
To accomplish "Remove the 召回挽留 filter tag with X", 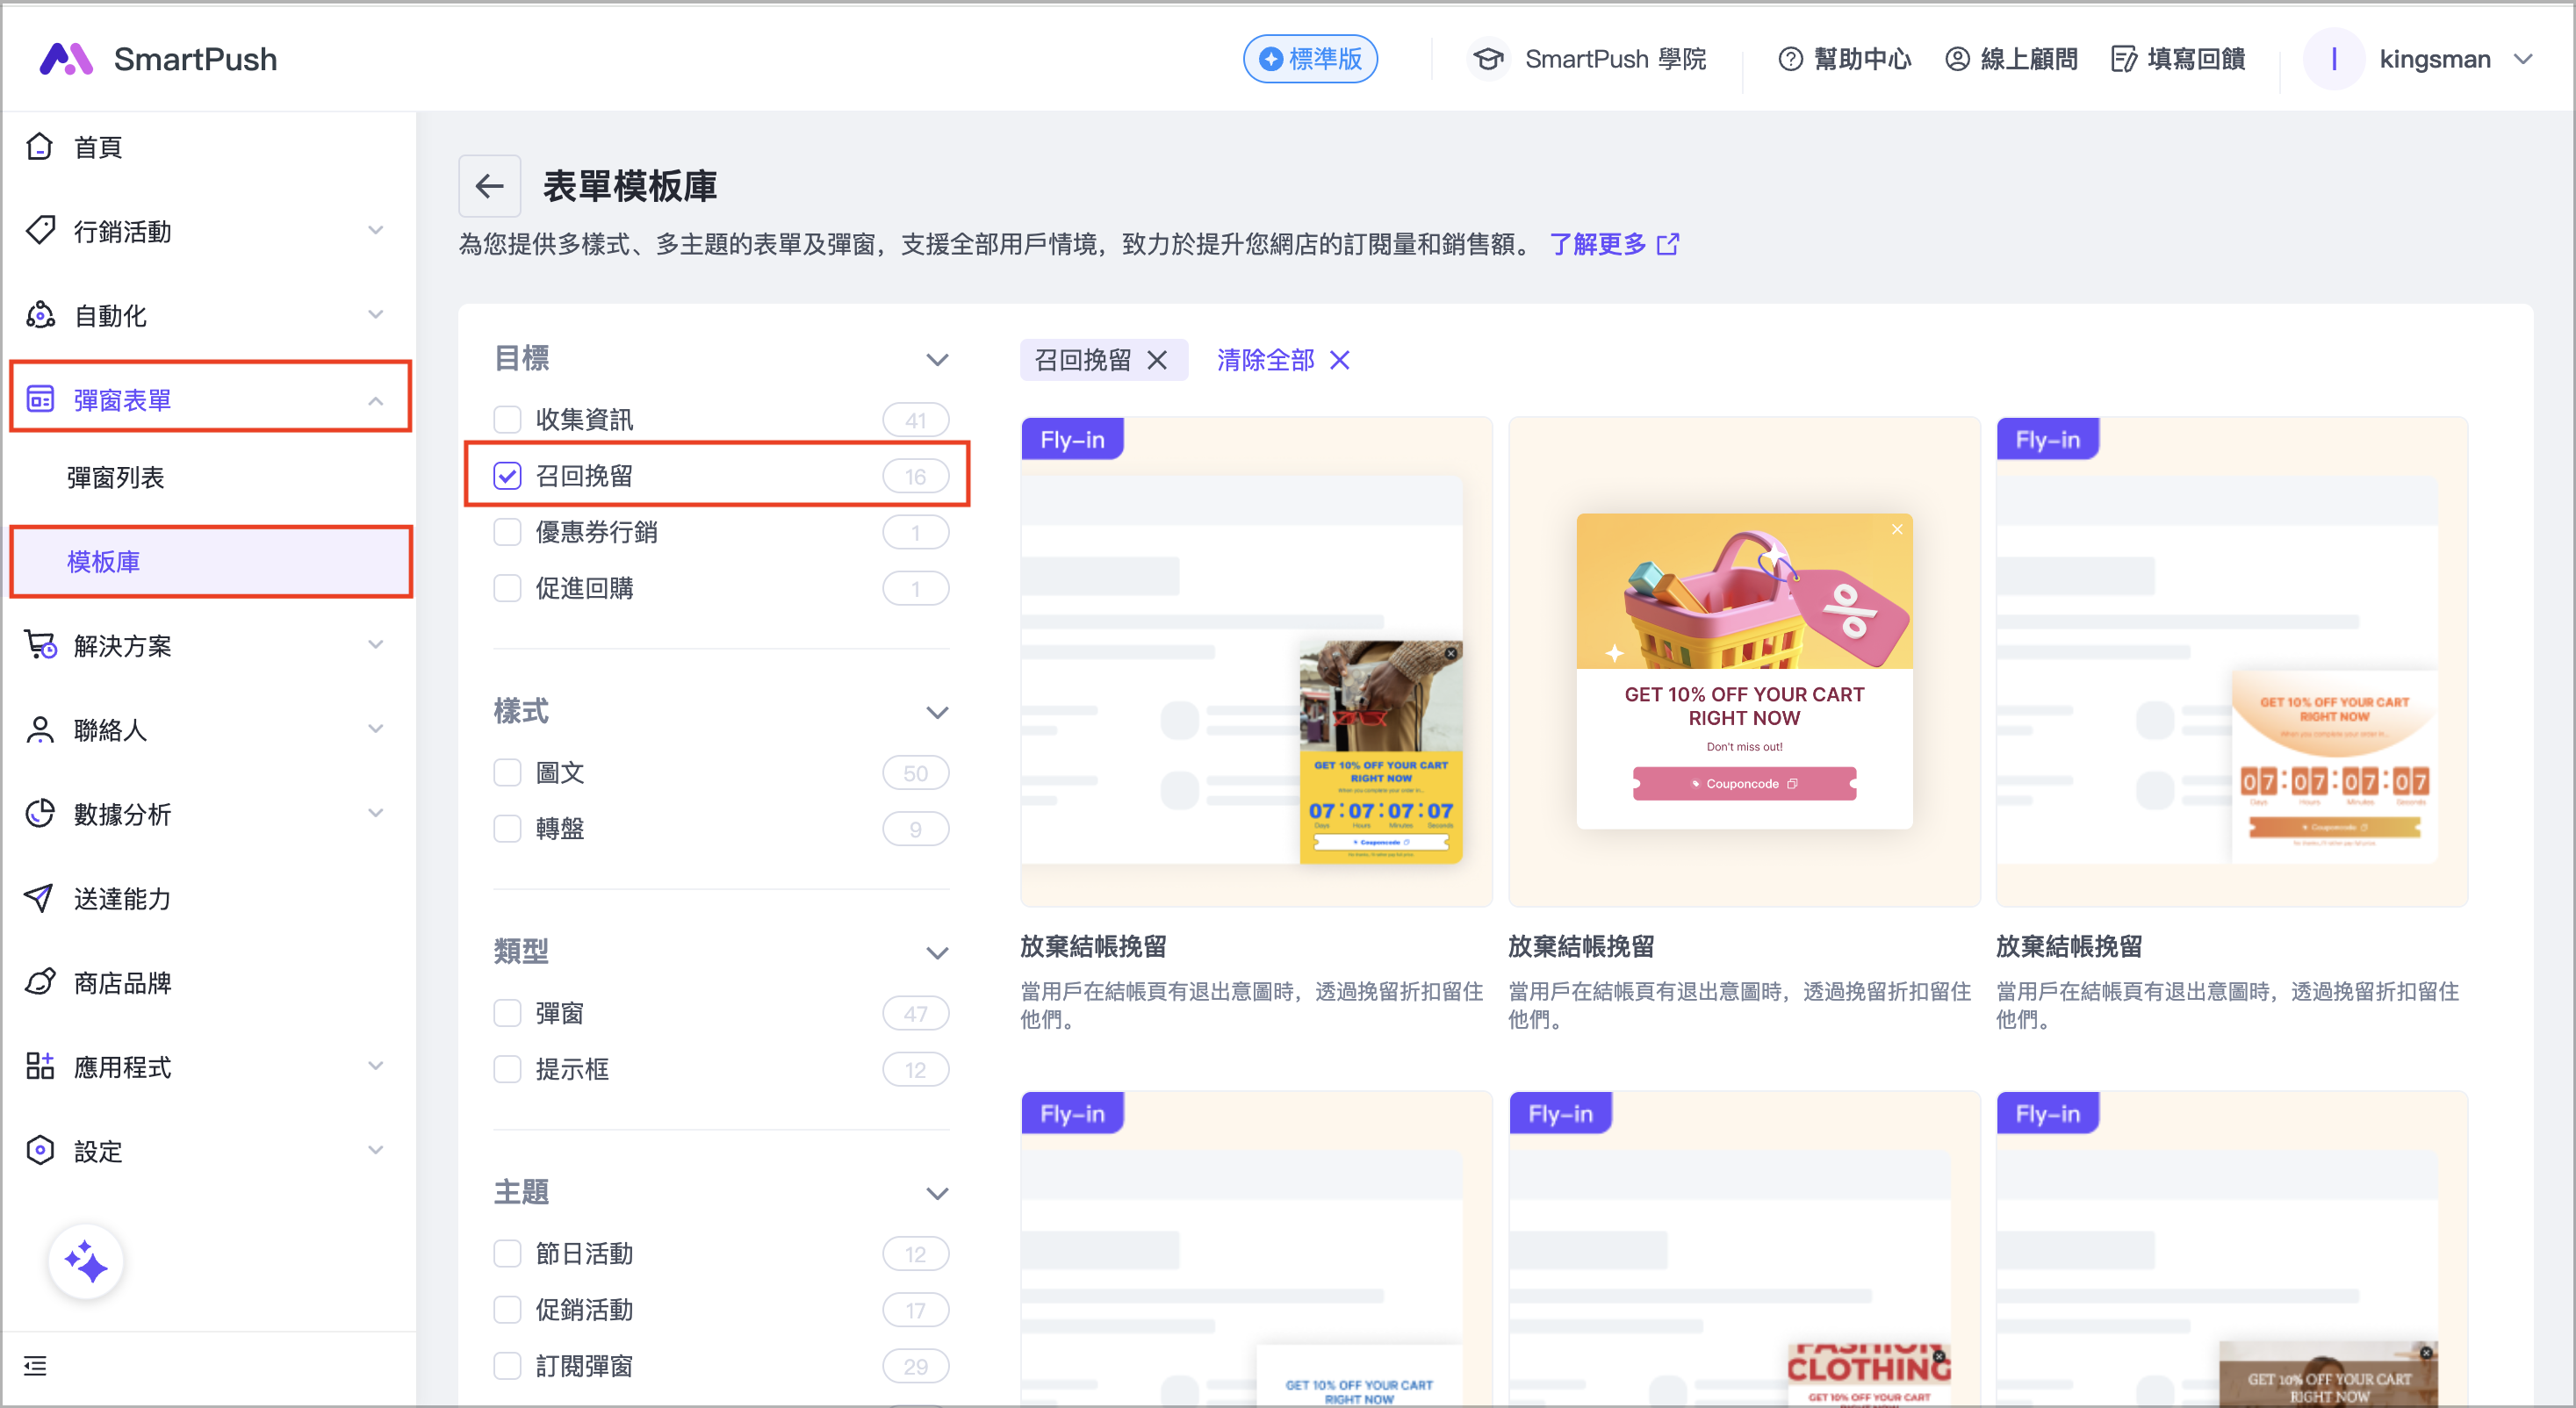I will click(x=1157, y=360).
